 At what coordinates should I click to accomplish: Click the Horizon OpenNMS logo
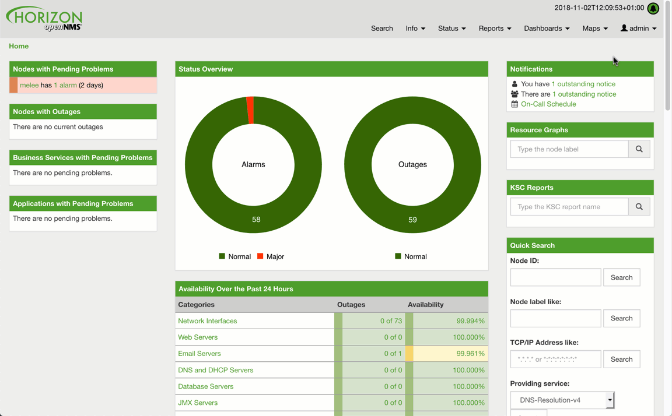44,19
